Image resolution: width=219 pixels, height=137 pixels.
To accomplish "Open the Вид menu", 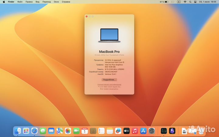I will (37, 2).
